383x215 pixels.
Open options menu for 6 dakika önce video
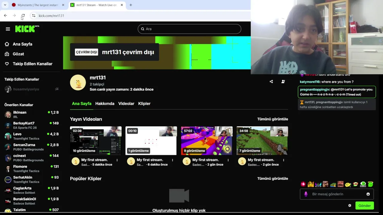[x=172, y=160]
